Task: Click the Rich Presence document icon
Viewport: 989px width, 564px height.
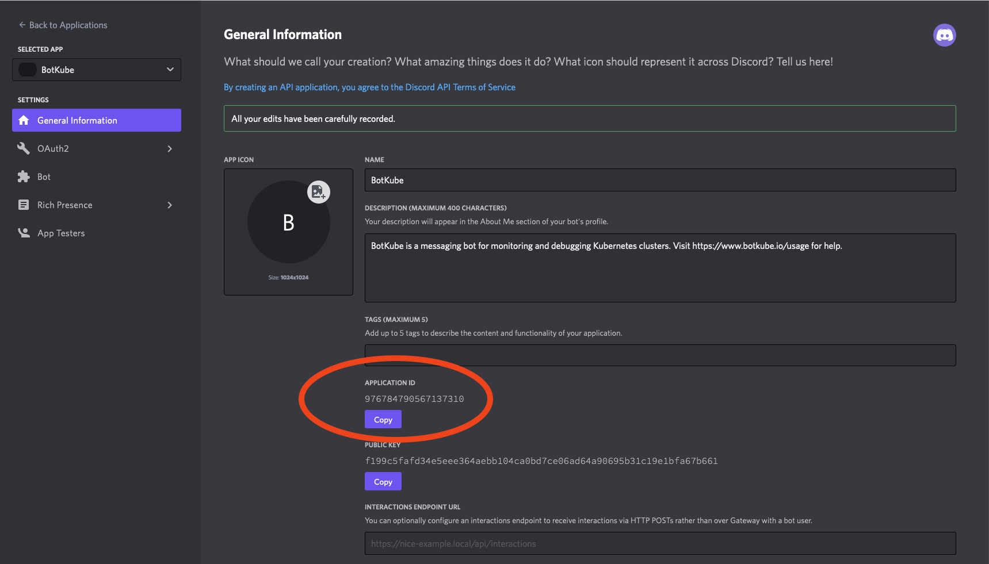Action: [24, 205]
